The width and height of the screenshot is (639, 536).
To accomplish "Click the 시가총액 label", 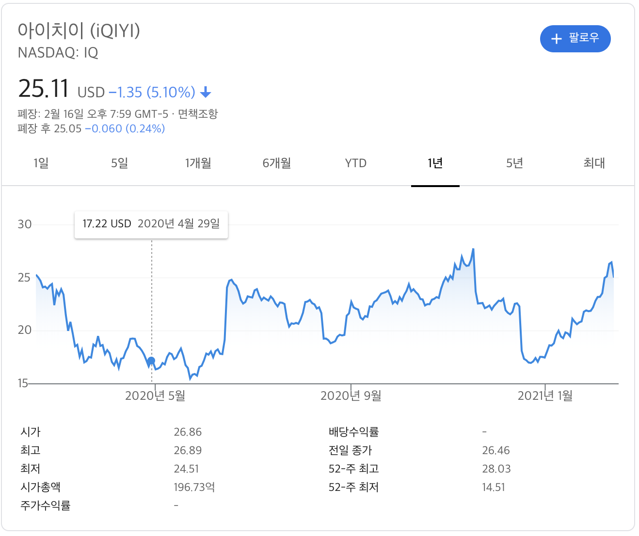I will click(41, 487).
